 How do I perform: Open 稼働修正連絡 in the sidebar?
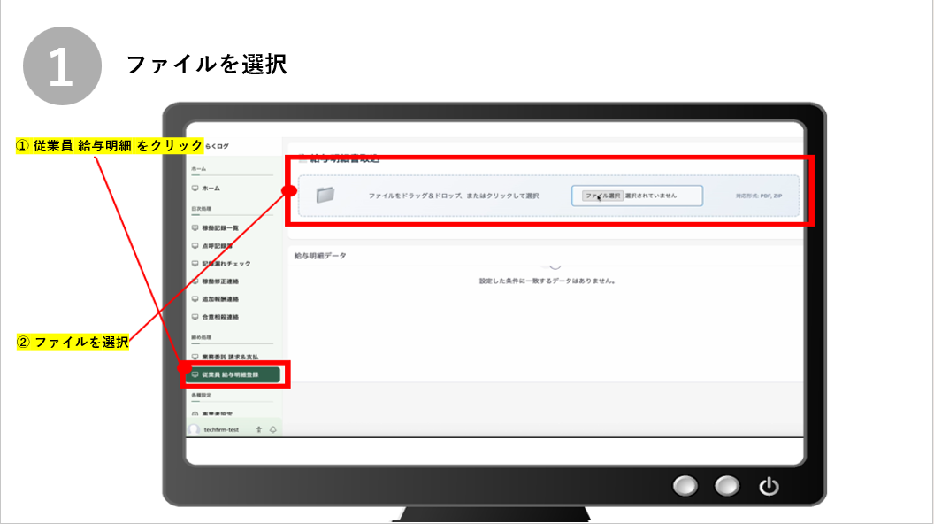220,281
